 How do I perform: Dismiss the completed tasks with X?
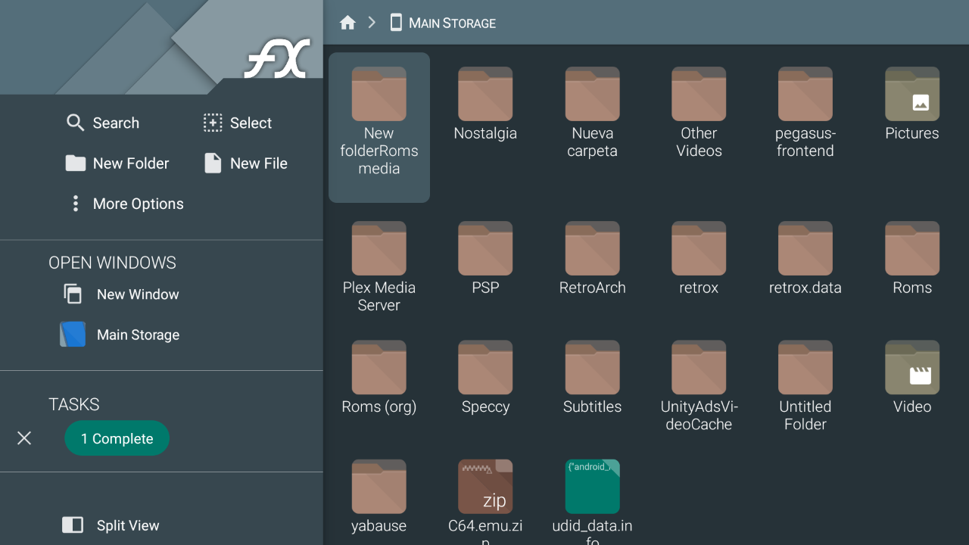point(24,438)
